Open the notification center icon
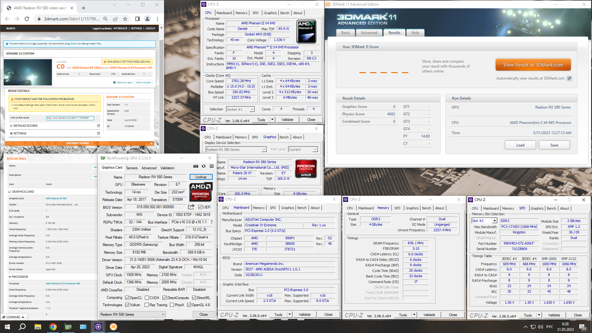The image size is (592, 333). point(583,327)
